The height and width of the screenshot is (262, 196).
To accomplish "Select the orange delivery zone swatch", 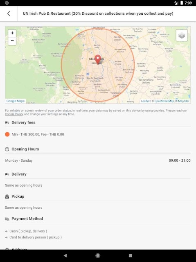I will coord(7,134).
